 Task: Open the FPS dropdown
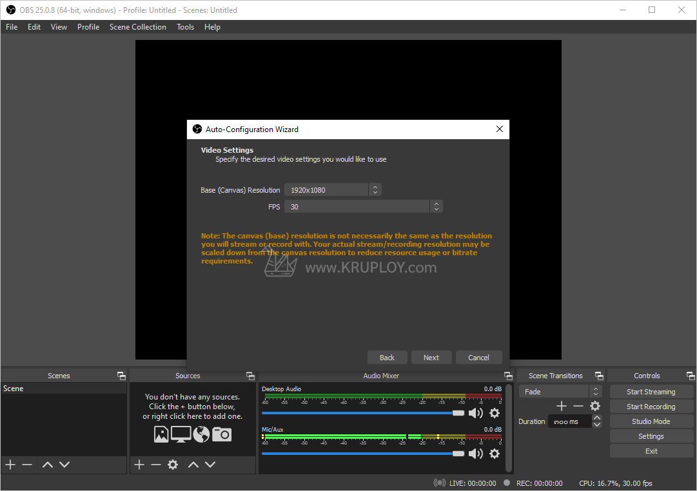[437, 207]
